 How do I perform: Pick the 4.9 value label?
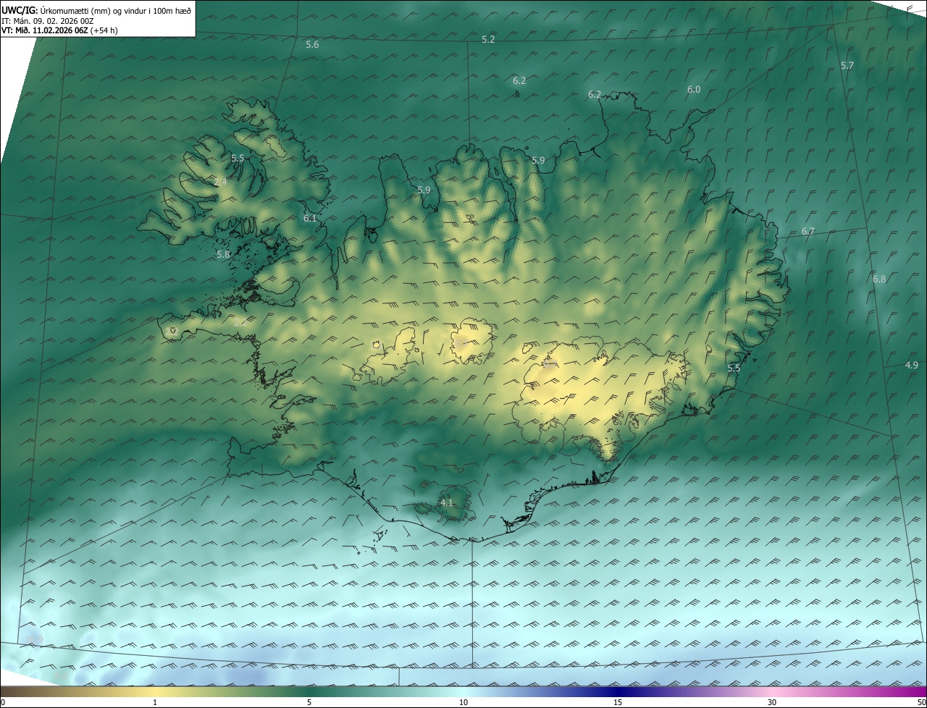coord(912,366)
